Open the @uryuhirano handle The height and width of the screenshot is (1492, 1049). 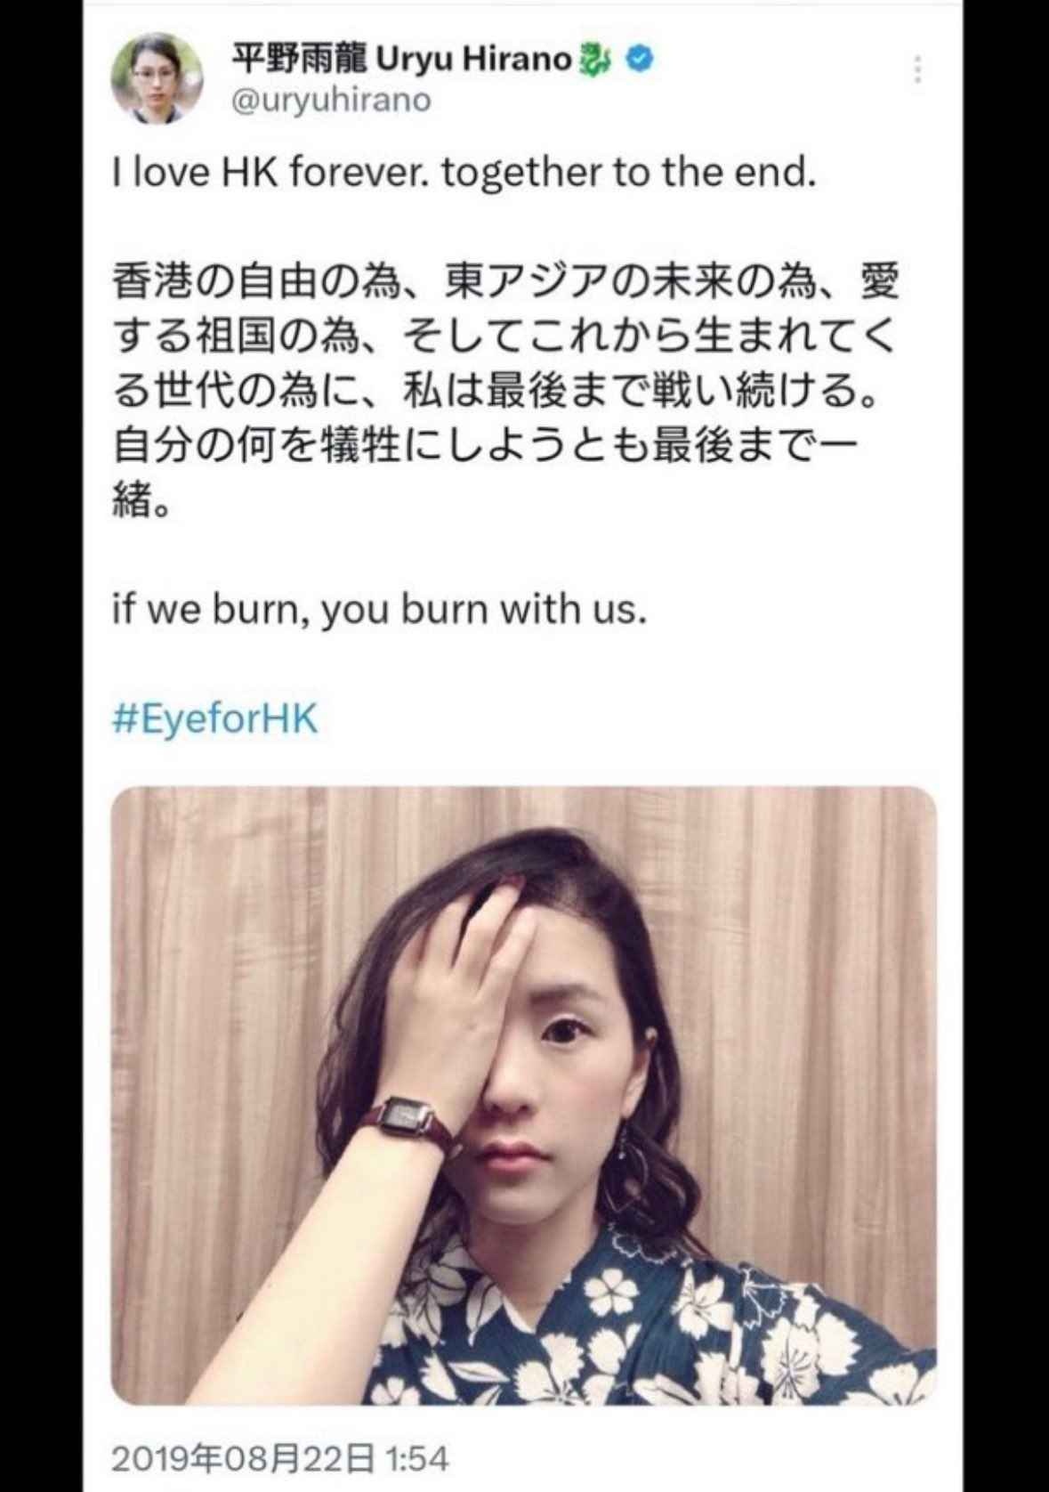331,100
